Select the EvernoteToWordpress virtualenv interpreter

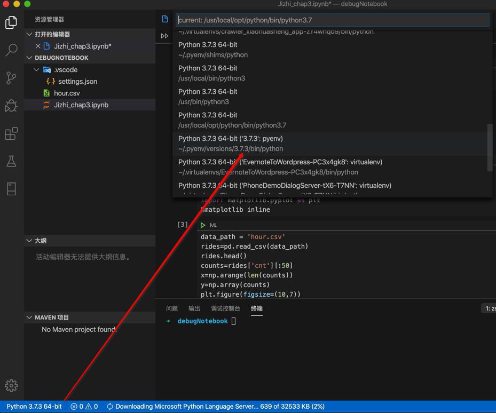(x=329, y=168)
